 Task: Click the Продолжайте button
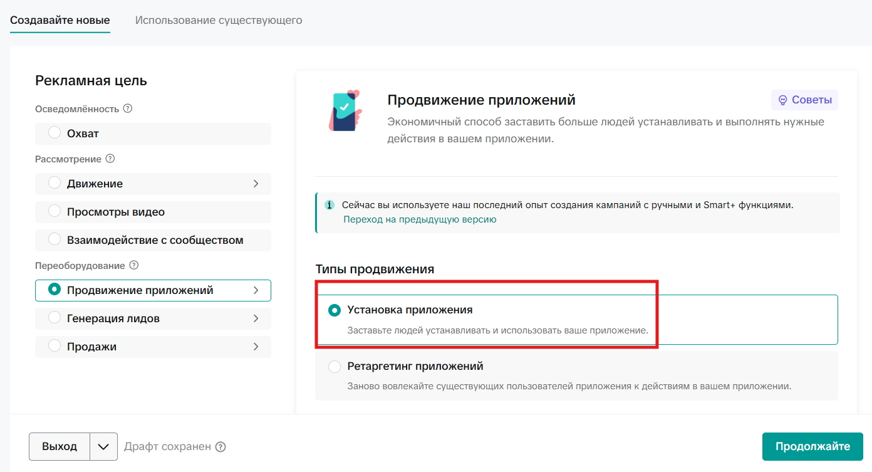pos(812,446)
